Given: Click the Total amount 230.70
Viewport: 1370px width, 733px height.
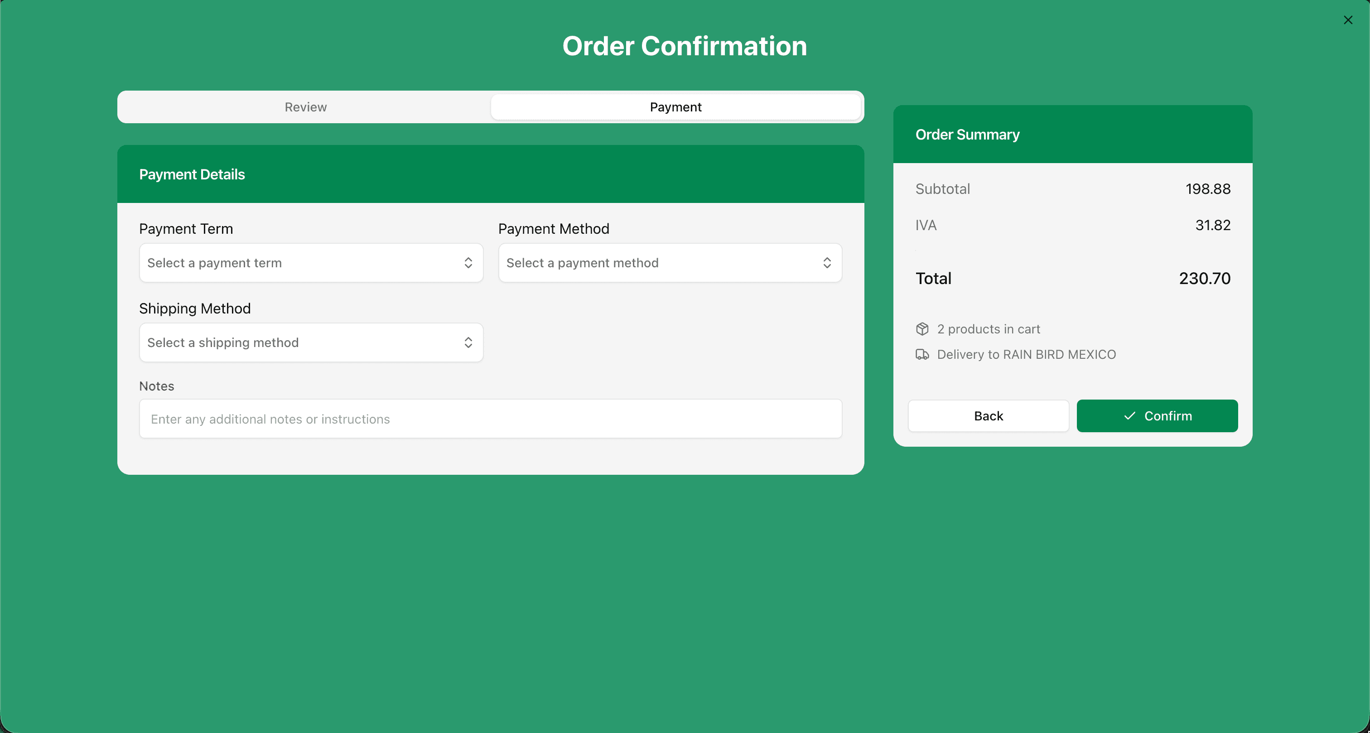Looking at the screenshot, I should [1205, 278].
